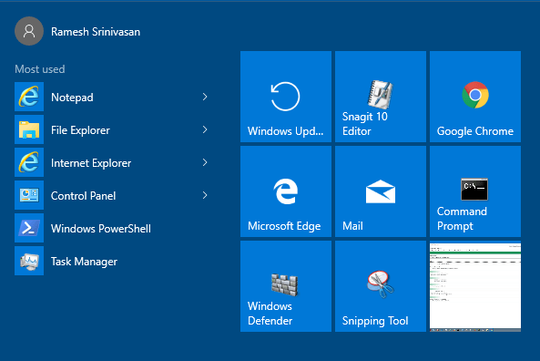Open Task Manager text entry
The image size is (540, 361).
click(x=84, y=262)
